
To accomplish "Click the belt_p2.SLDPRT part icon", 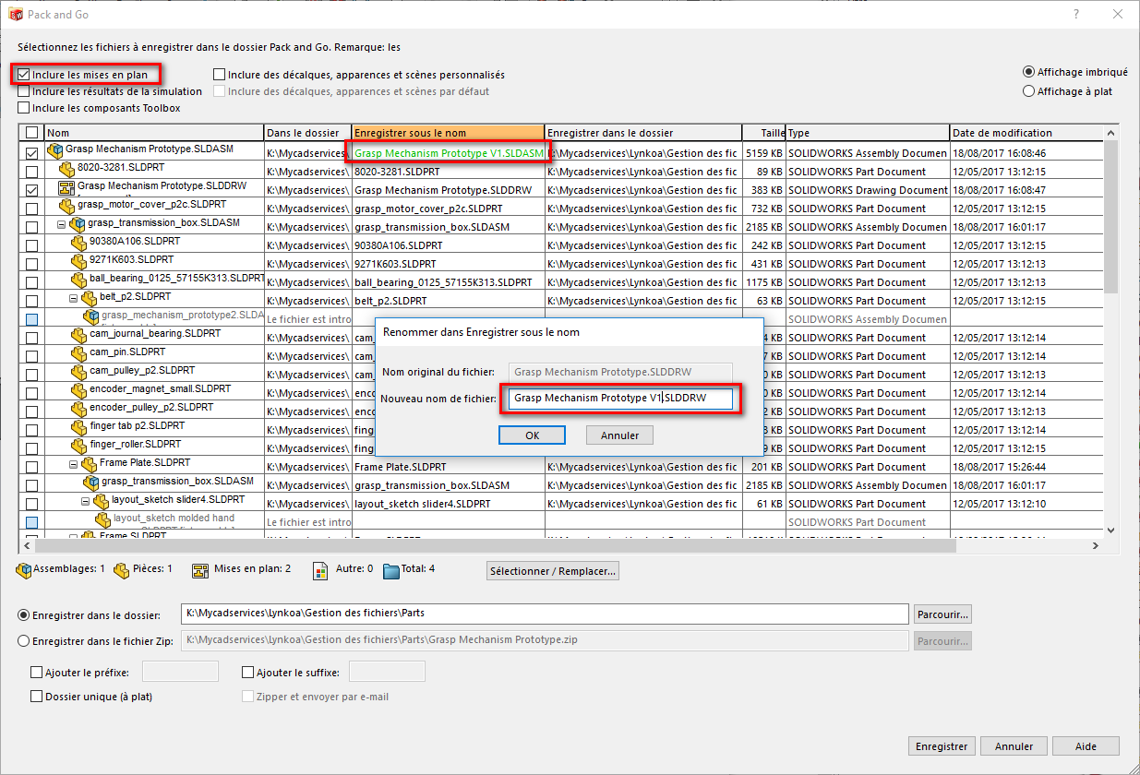I will pos(90,298).
